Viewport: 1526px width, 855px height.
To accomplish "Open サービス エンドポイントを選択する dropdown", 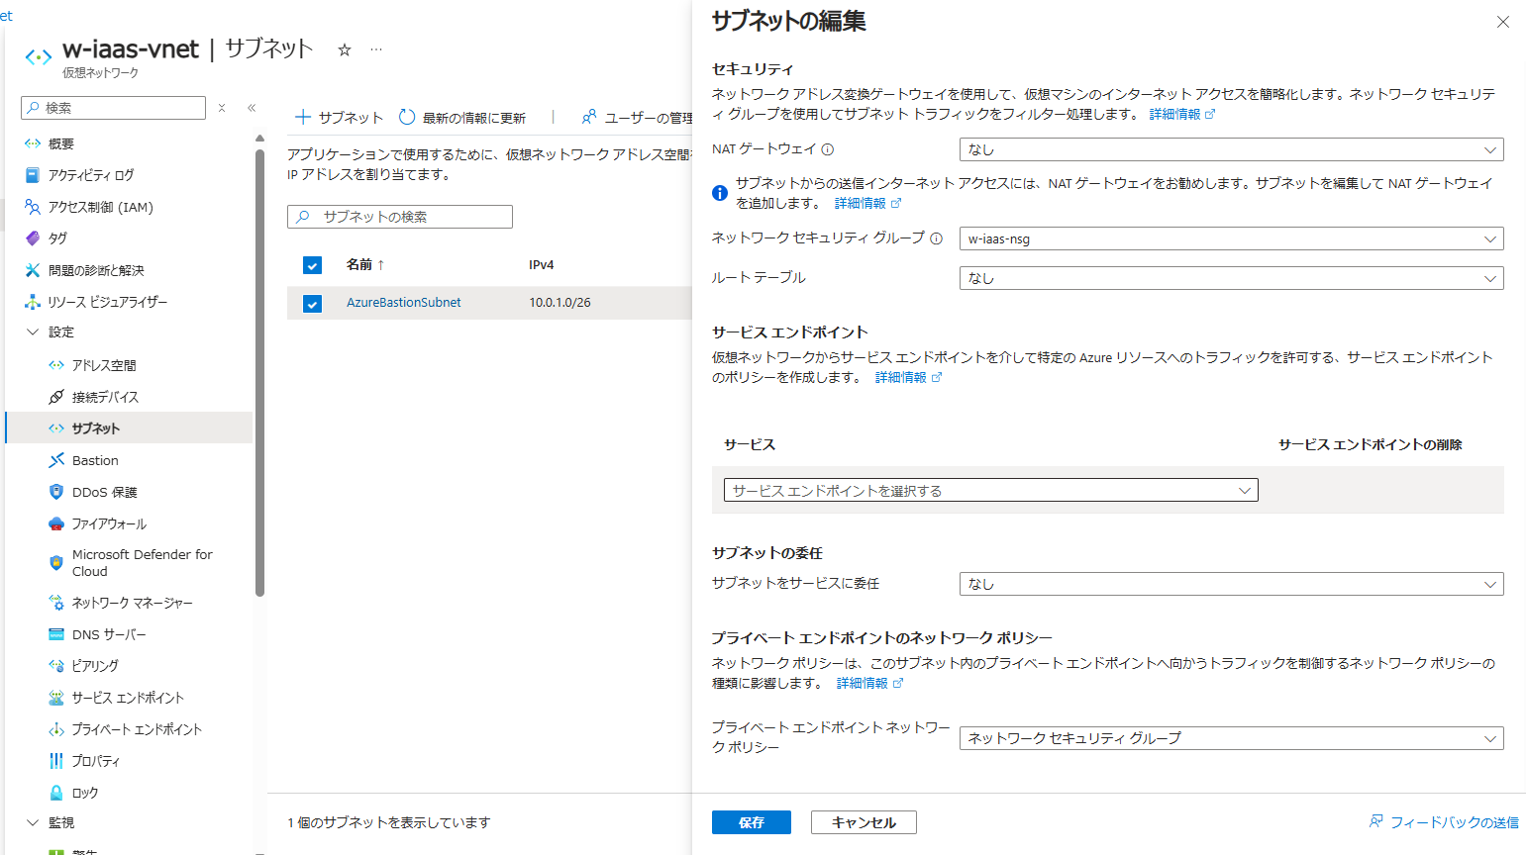I will point(990,490).
